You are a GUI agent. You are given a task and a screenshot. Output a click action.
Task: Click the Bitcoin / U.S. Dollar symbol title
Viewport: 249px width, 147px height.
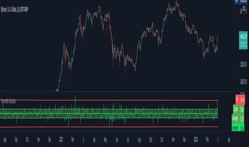pyautogui.click(x=14, y=10)
